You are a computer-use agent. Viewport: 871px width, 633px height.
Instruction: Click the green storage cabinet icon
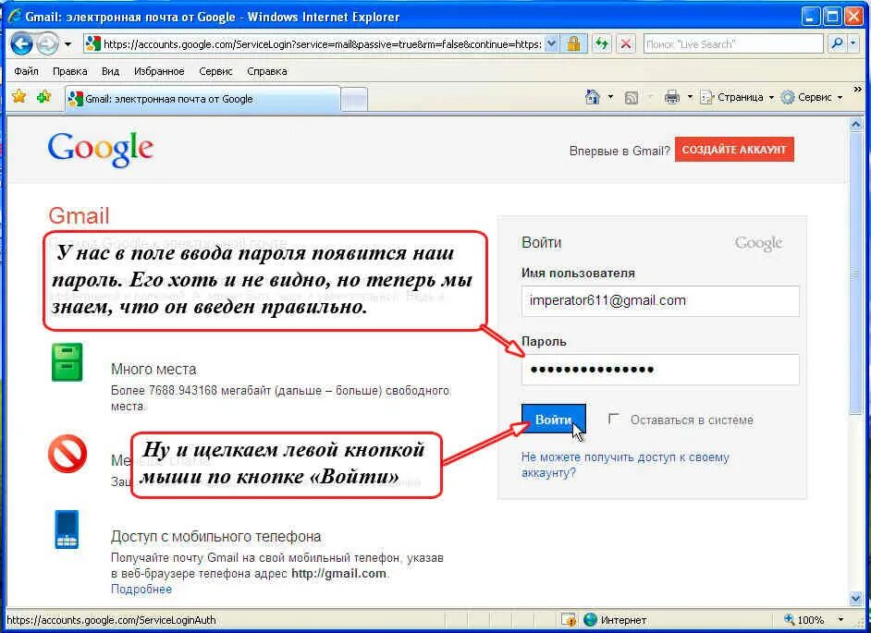point(67,362)
